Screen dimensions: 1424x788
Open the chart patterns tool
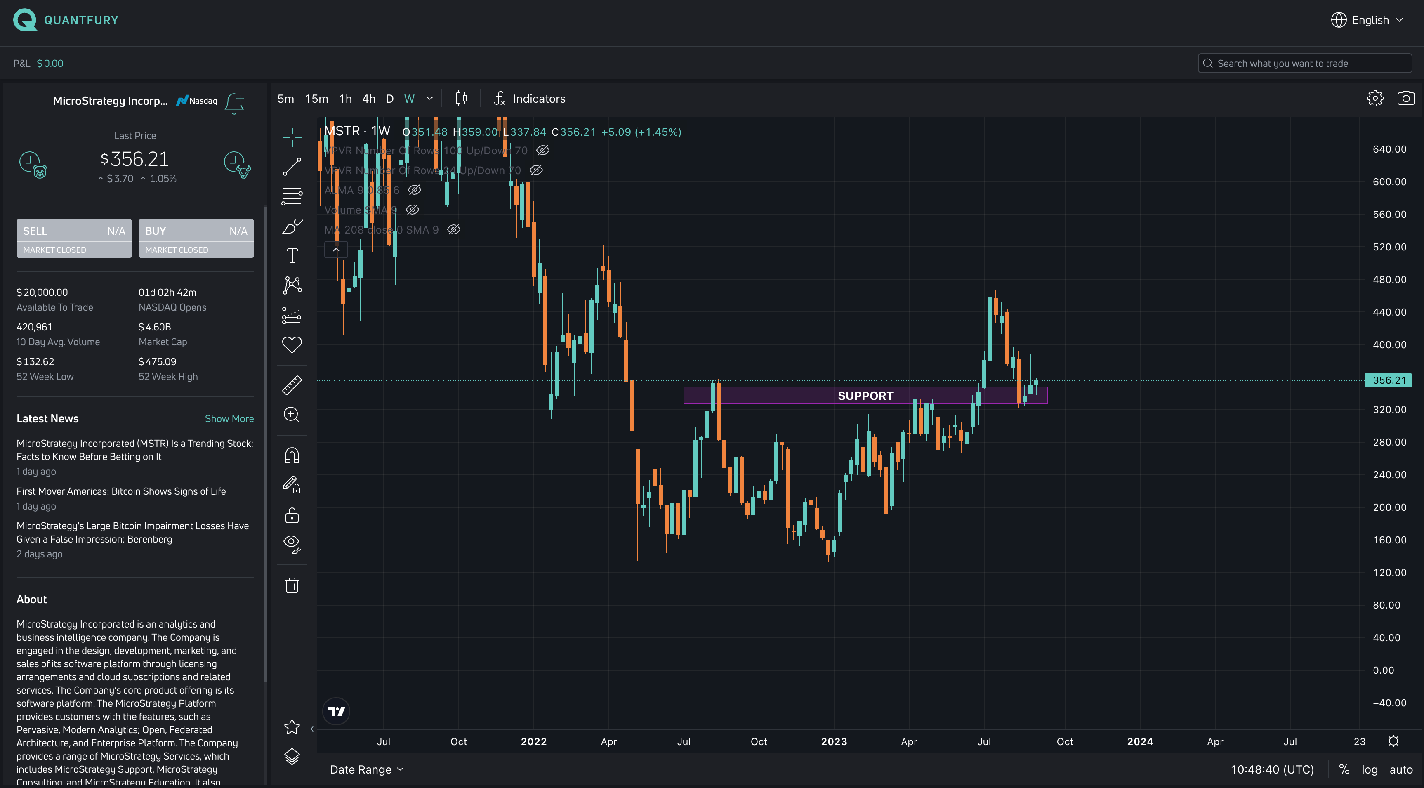coord(292,285)
